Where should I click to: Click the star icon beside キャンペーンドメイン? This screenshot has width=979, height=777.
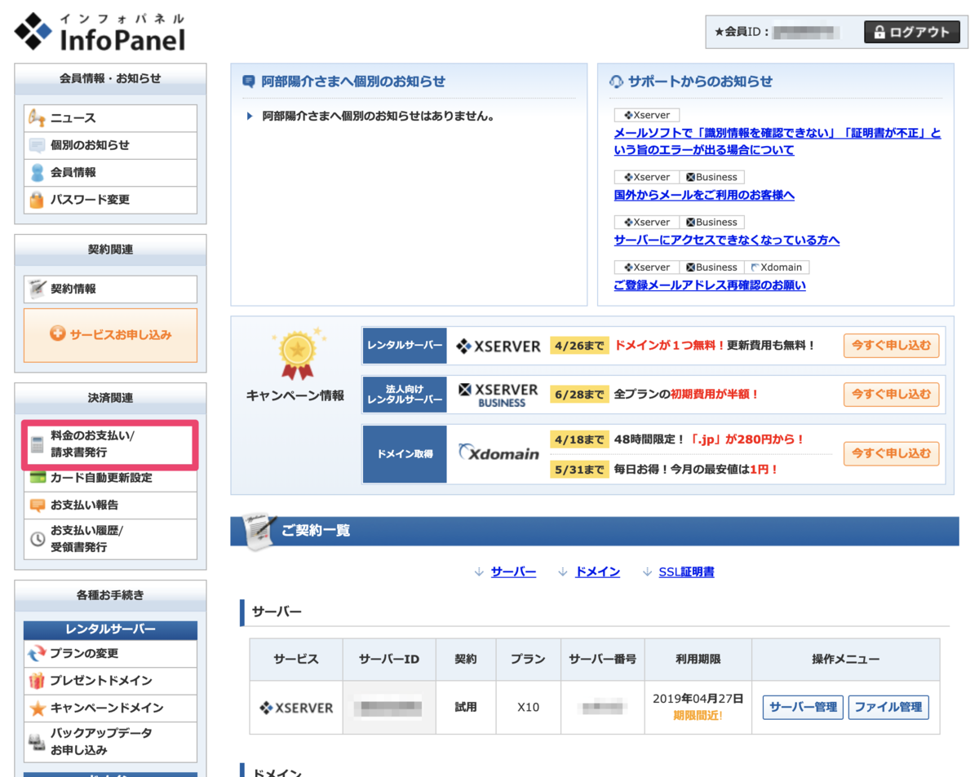pos(37,709)
